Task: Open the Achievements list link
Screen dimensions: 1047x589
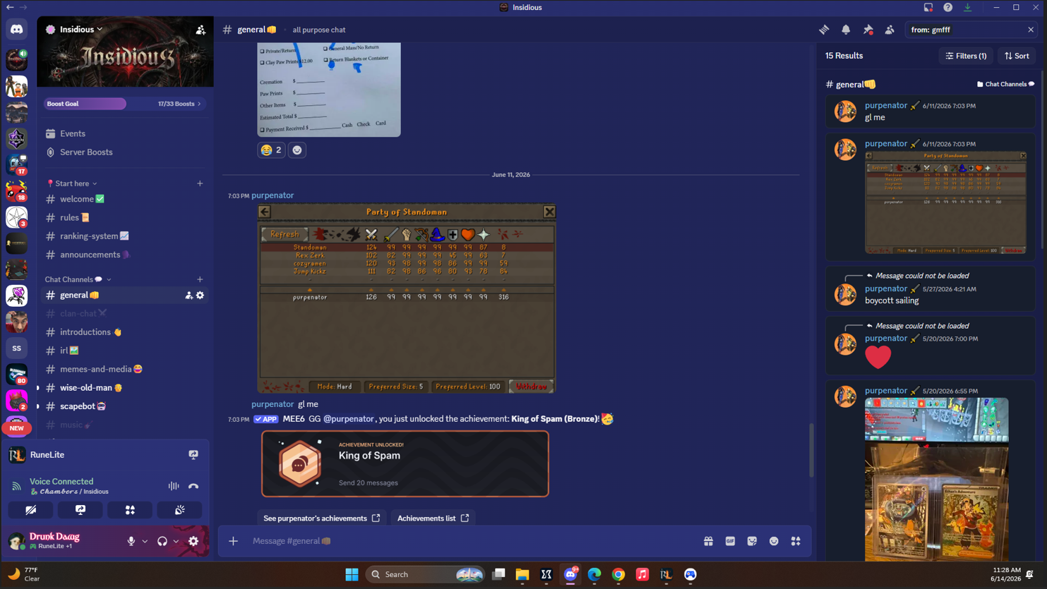Action: [433, 518]
